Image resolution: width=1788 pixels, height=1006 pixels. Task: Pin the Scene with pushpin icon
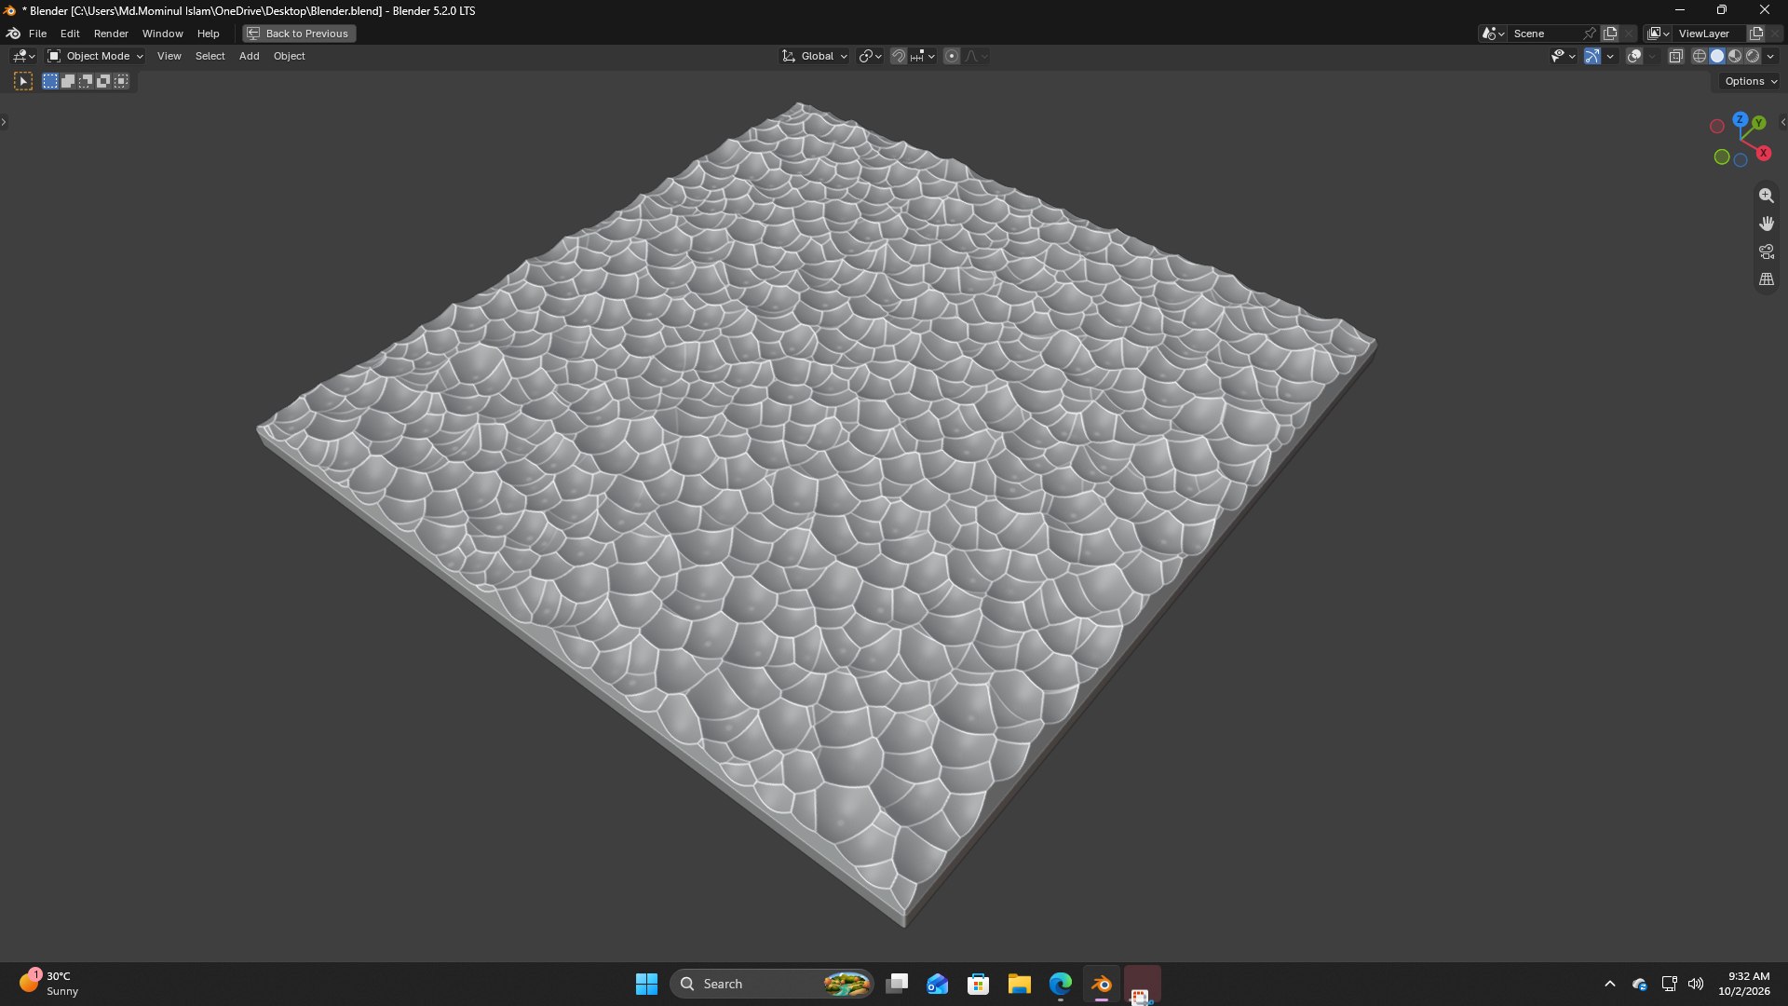pyautogui.click(x=1589, y=34)
